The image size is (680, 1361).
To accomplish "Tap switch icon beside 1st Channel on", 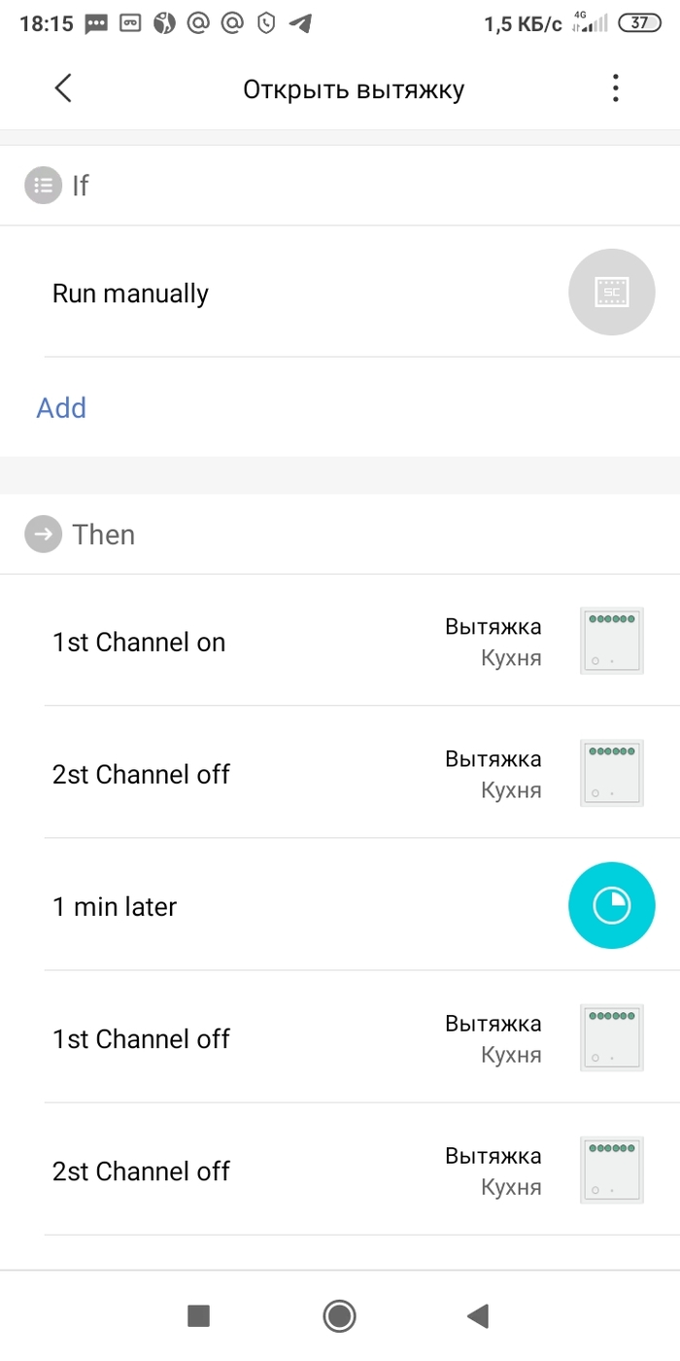I will tap(611, 642).
